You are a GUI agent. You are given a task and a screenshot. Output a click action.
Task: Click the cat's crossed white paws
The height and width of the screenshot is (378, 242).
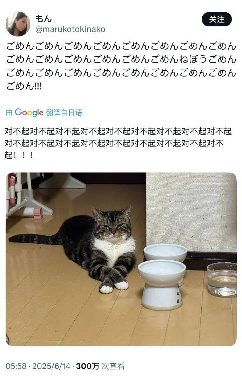pyautogui.click(x=114, y=286)
